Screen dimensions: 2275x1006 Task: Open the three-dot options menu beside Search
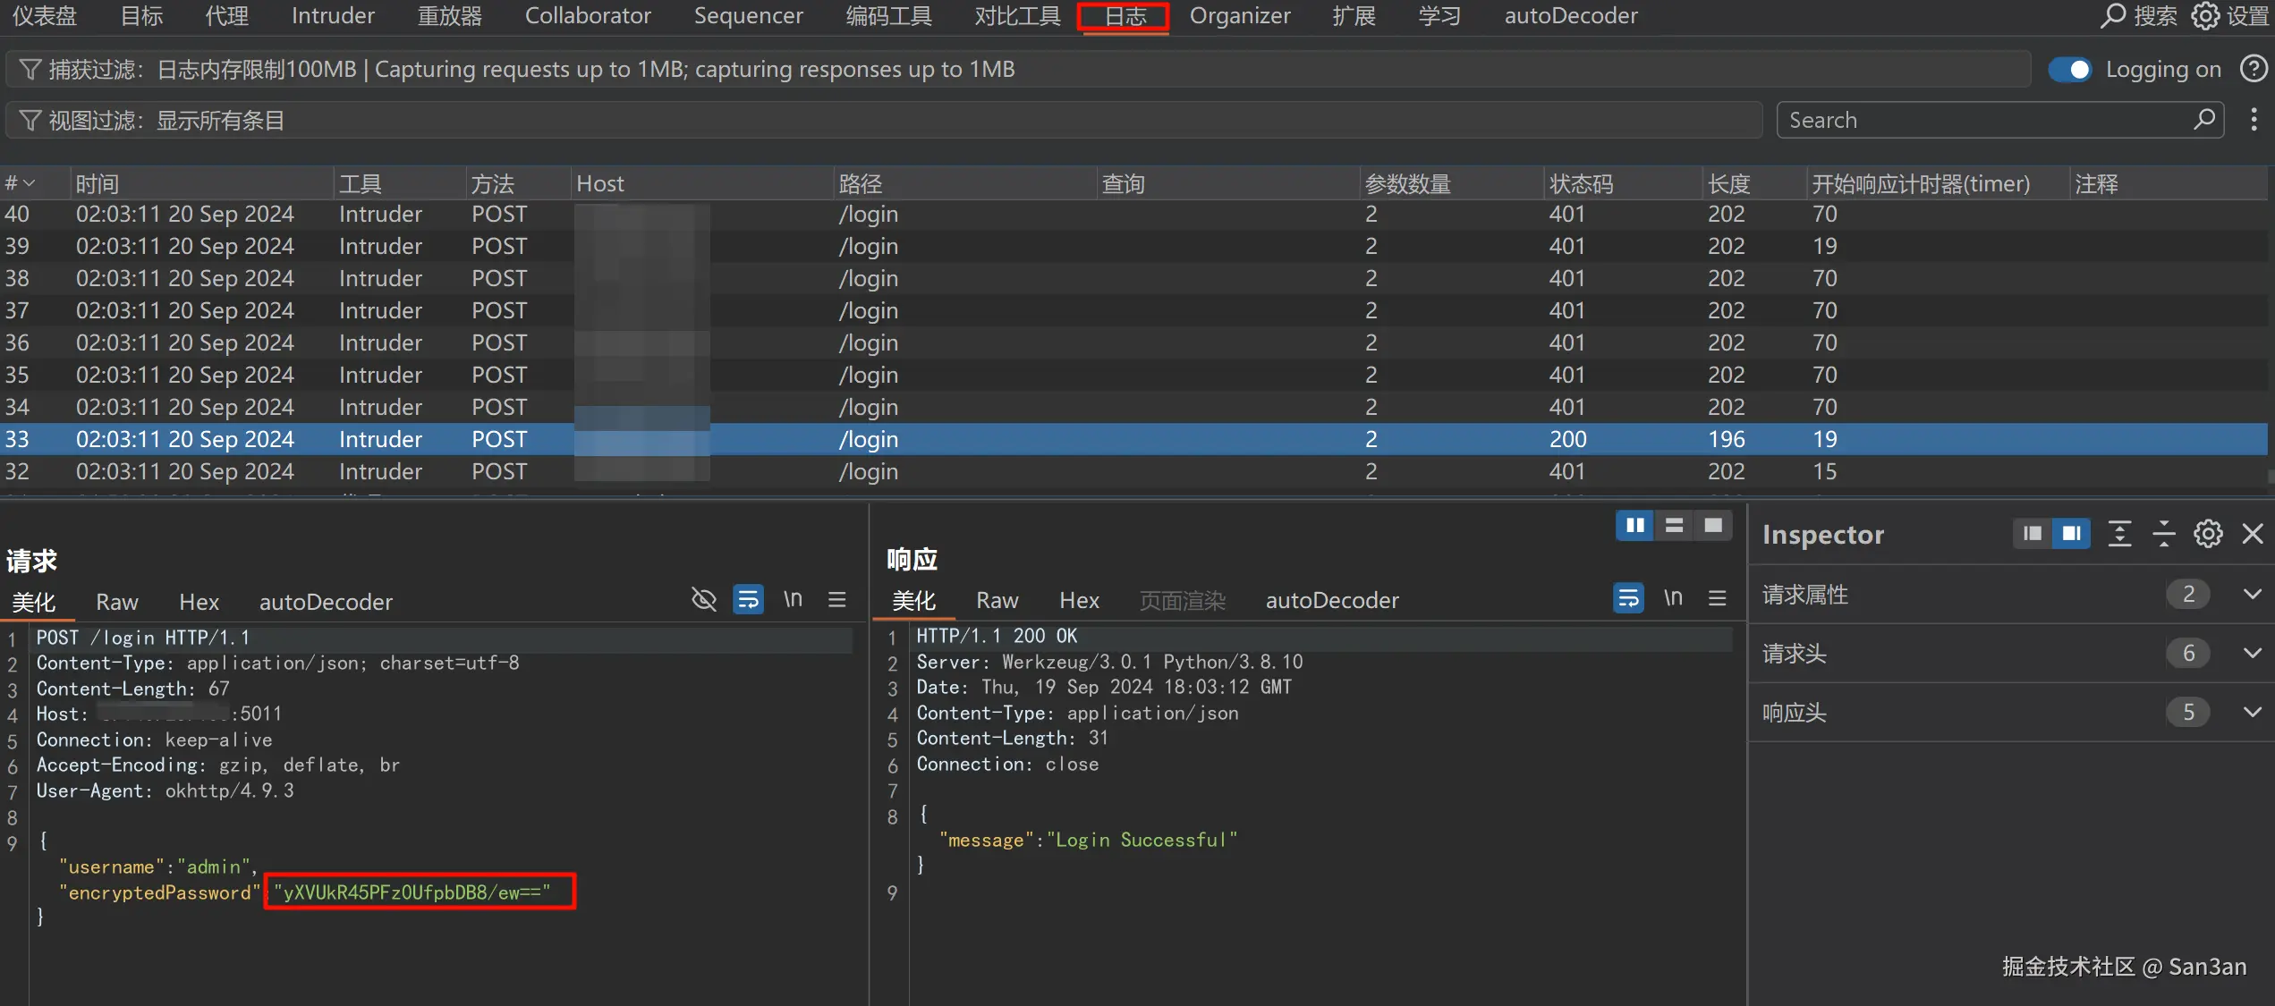pos(2254,120)
